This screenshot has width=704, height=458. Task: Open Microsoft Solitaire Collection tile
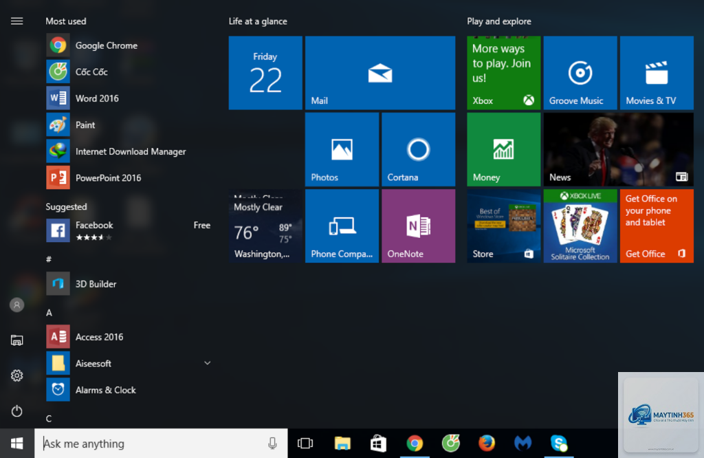point(580,226)
